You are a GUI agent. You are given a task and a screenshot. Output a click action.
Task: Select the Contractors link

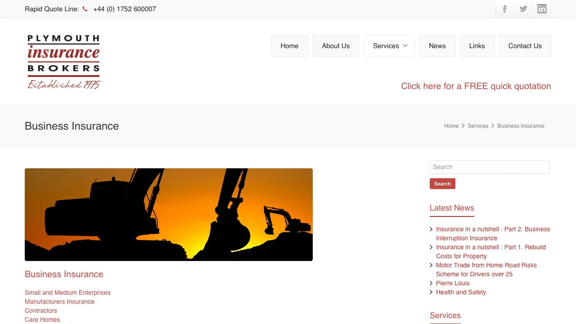40,310
